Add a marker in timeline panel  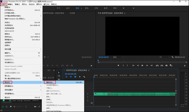(x=80, y=77)
